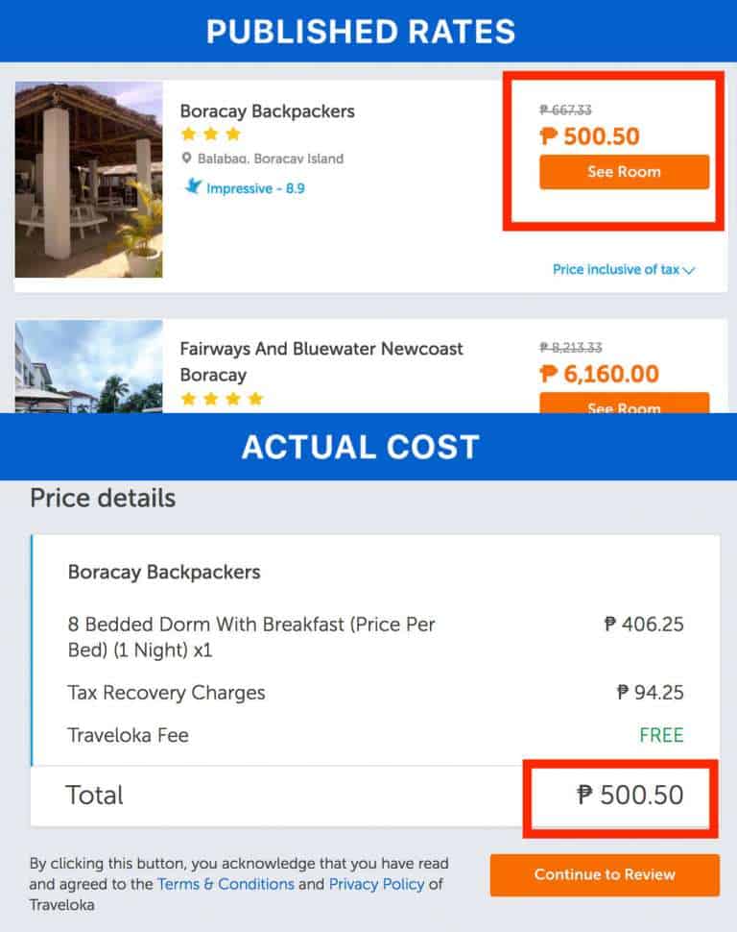Viewport: 737px width, 932px height.
Task: Click the Fairways And Bluewater hotel photo
Action: 88,367
